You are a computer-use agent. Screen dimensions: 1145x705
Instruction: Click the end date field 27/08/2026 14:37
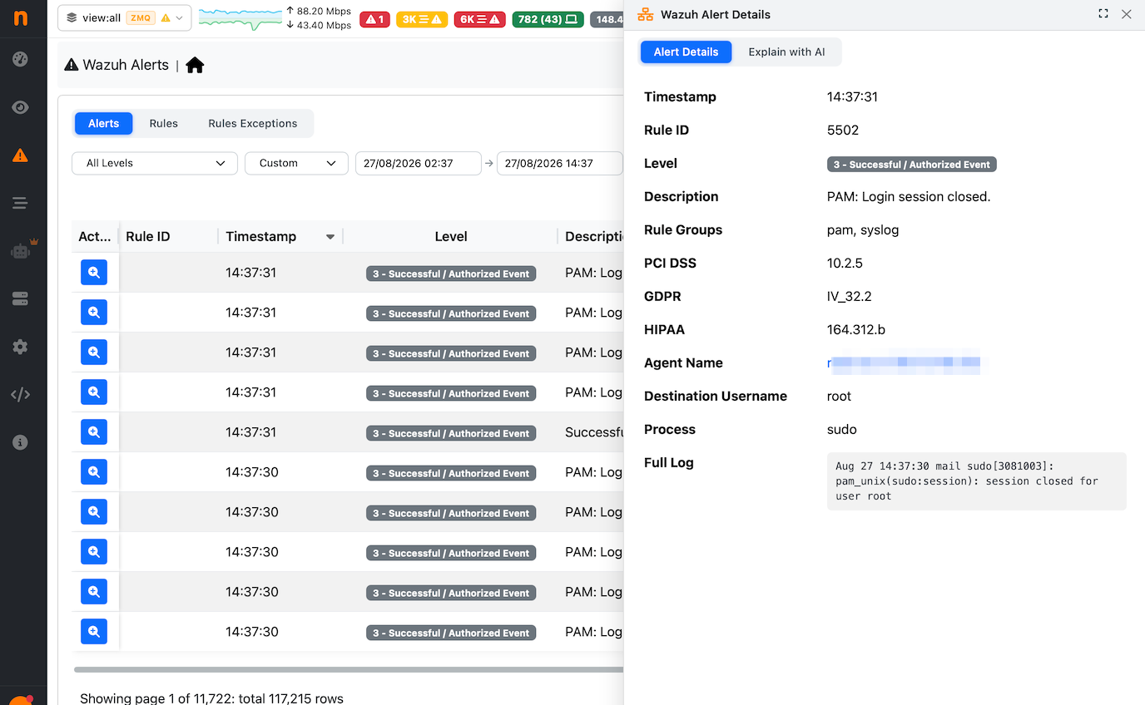[x=560, y=163]
